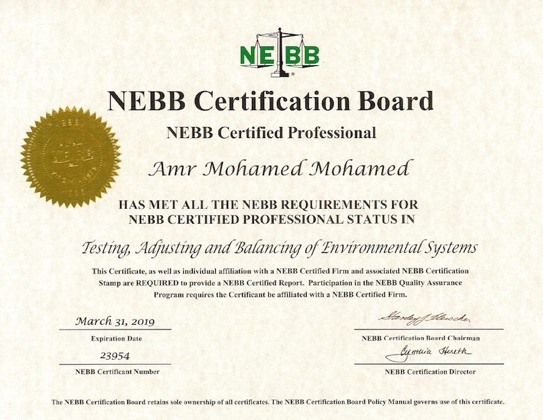This screenshot has width=543, height=420.
Task: Click line "HAS MET ALL THE NEBB REQUIREMENTS FOR"
Action: (268, 205)
